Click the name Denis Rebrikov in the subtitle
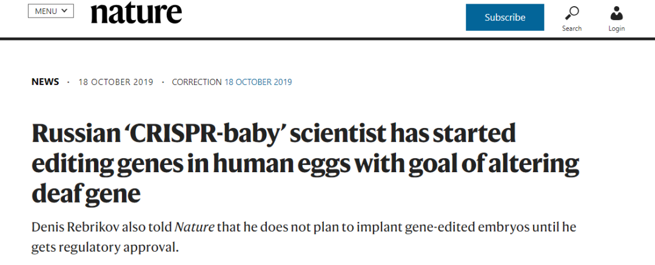Viewport: 655px width, 265px height. click(73, 228)
